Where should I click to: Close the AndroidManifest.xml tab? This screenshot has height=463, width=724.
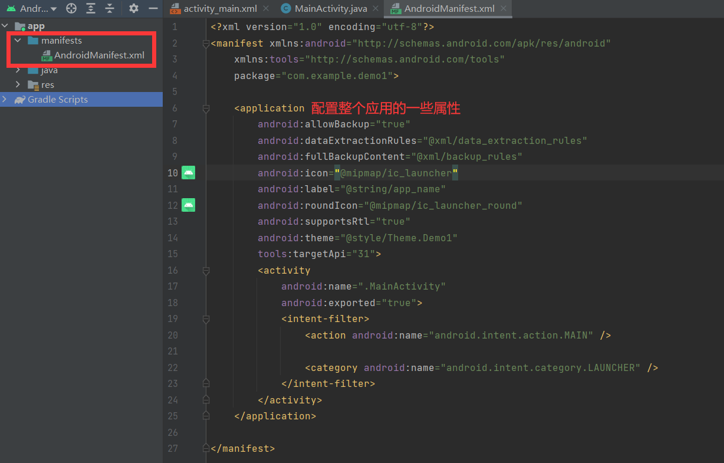click(x=503, y=9)
